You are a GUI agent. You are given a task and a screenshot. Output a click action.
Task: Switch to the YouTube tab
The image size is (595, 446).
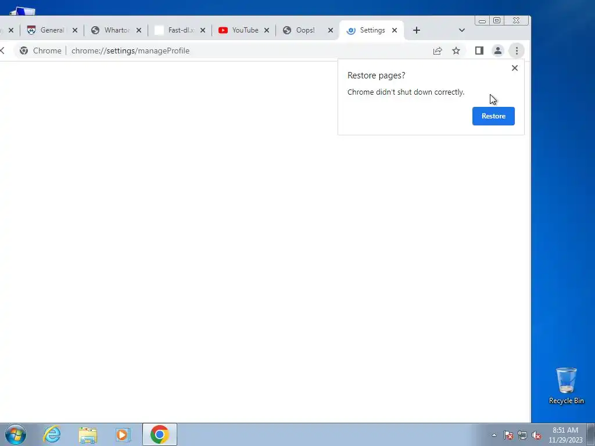click(245, 30)
